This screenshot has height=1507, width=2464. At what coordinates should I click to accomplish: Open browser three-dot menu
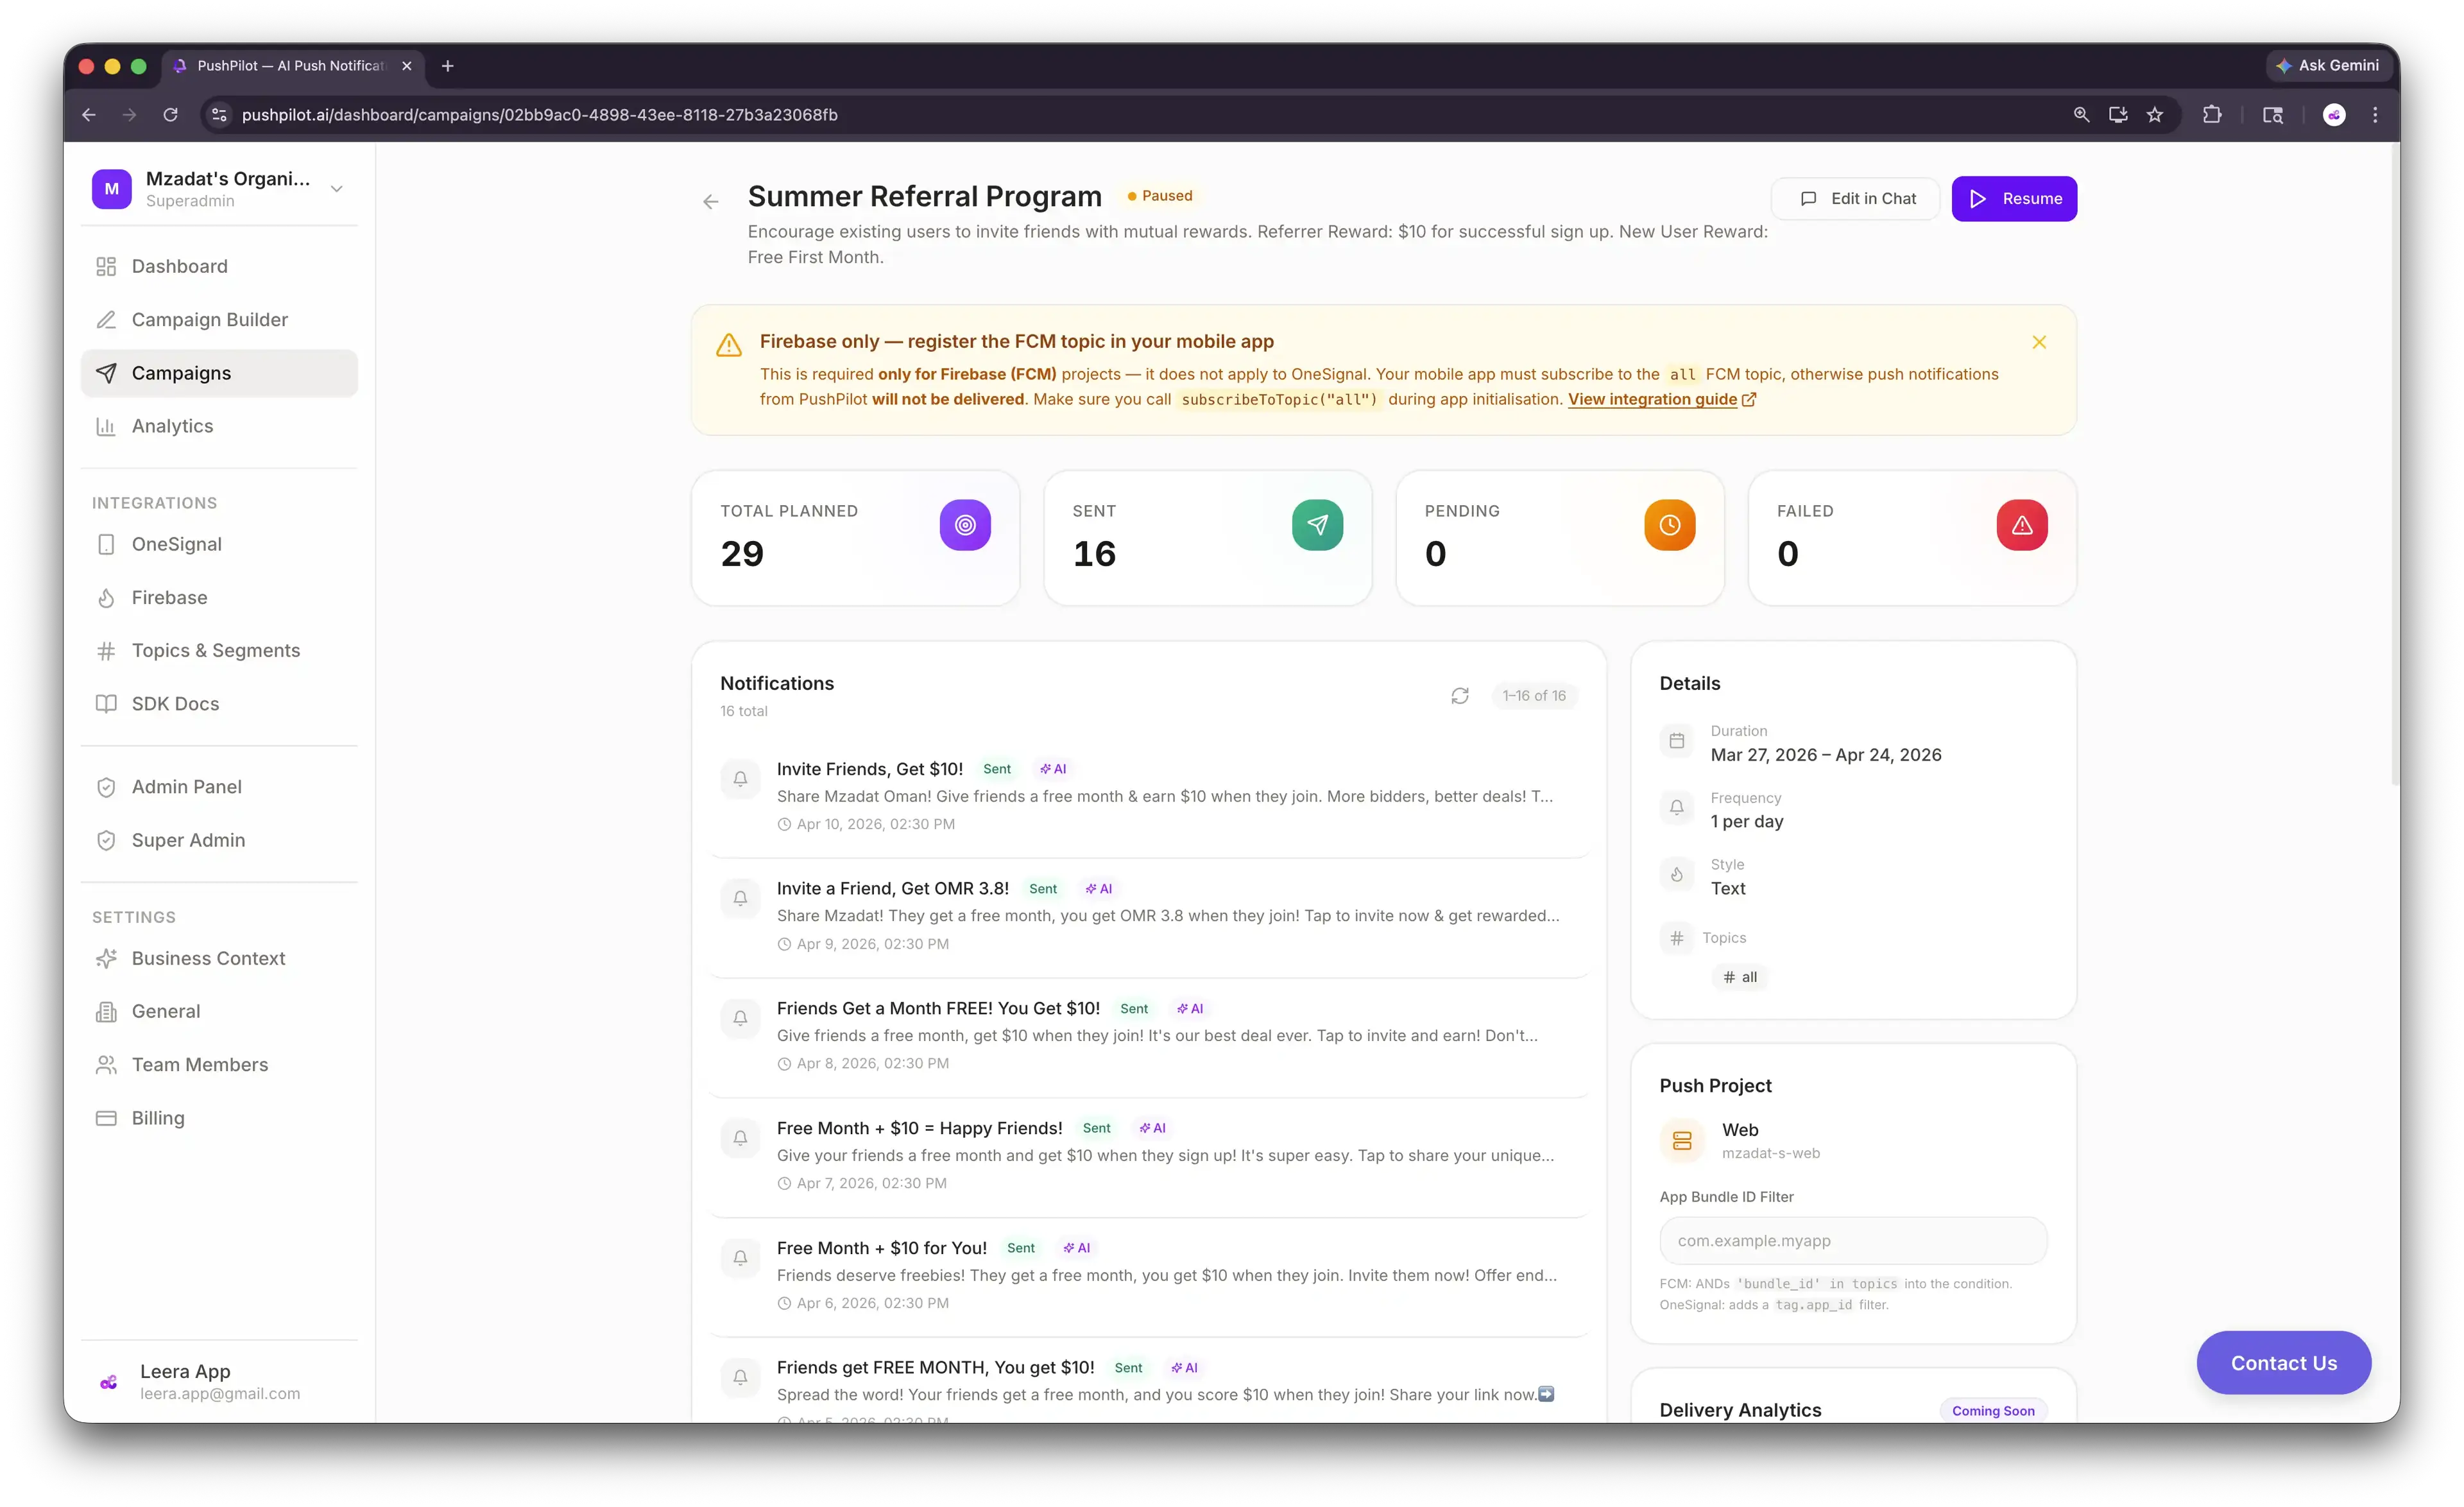(x=2375, y=115)
